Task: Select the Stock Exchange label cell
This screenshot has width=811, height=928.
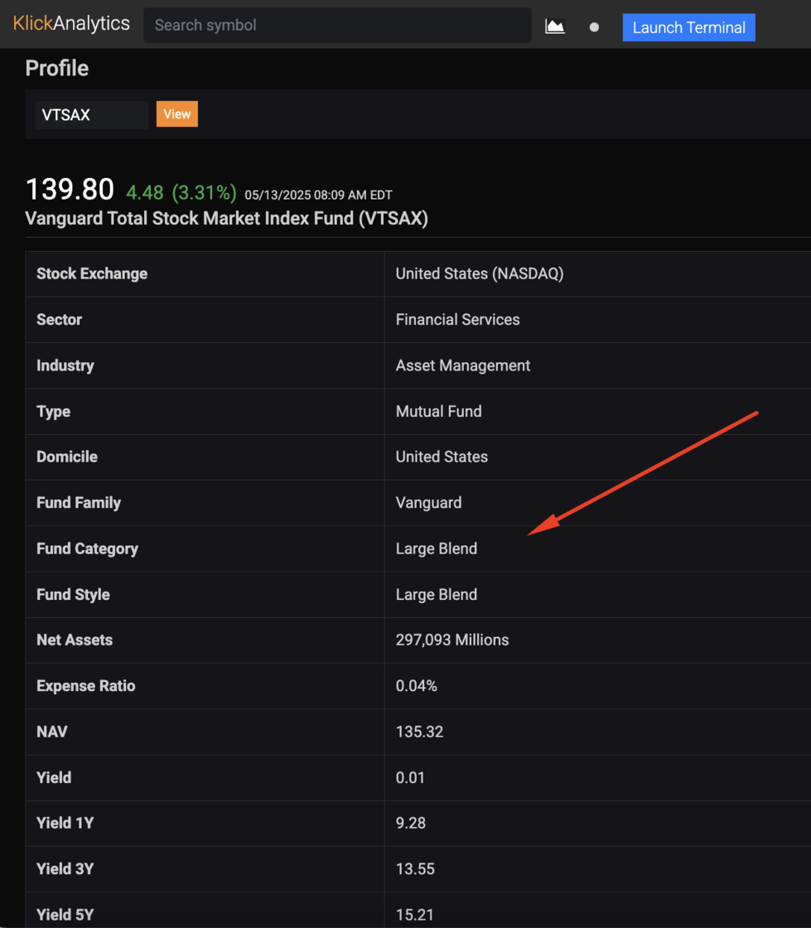Action: [205, 274]
